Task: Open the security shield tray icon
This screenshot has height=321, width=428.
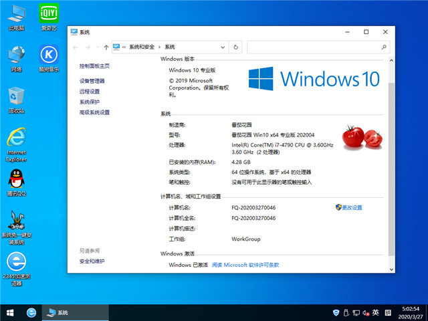Action: 336,312
